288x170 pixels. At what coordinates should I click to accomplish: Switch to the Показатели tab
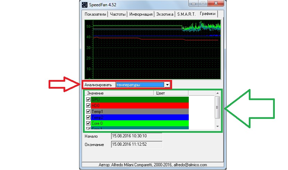pyautogui.click(x=95, y=14)
